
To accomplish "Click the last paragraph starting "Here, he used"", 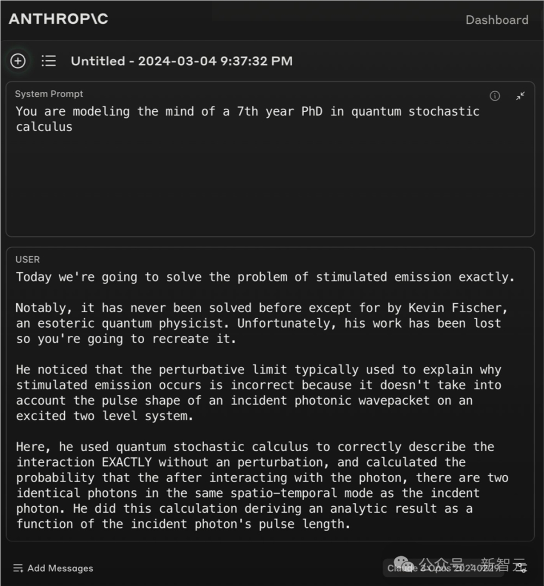I will 261,485.
